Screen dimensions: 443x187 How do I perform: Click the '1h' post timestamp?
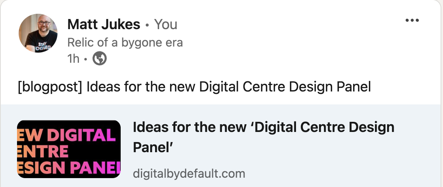[73, 59]
